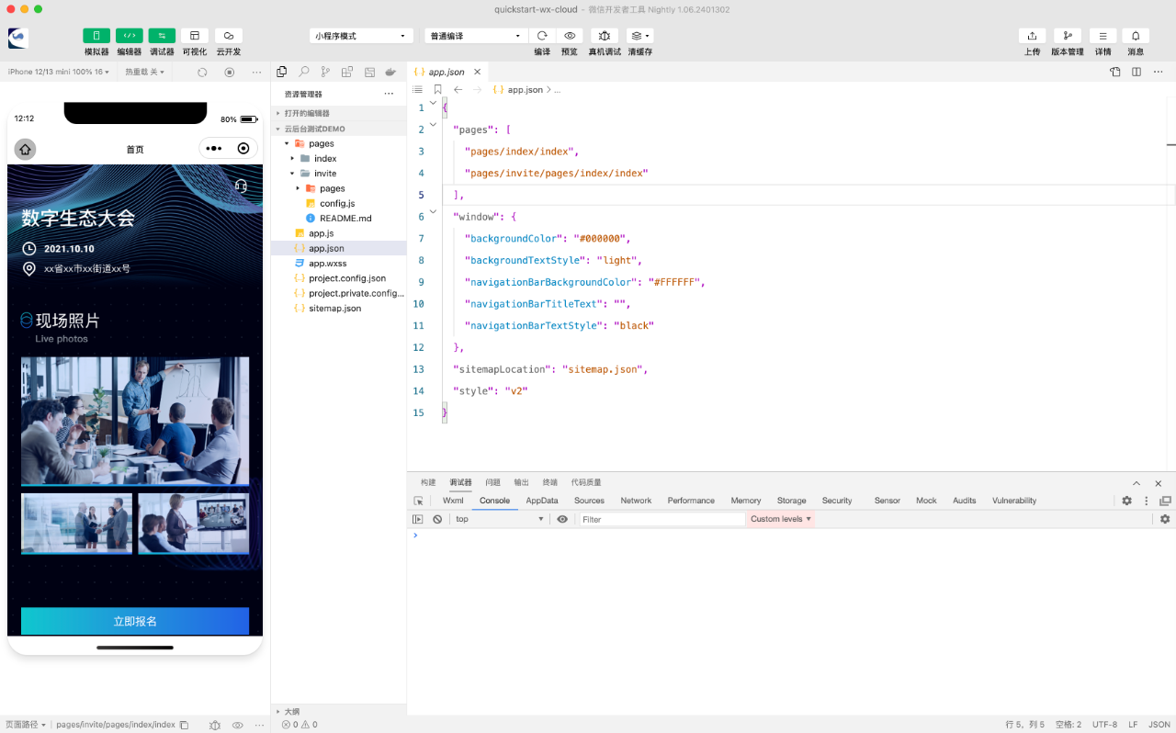Open the source control branch icon
Screen dimensions: 1176x733
(325, 72)
